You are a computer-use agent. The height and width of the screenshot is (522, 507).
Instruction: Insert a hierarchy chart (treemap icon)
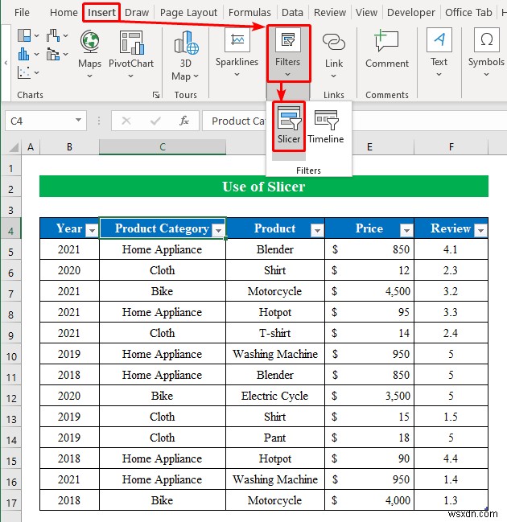point(24,35)
